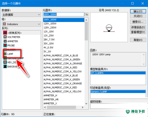Image resolution: width=148 pixels, height=117 pixels.
Task: Click the 查看模型(V) view model button
Action: coord(138,32)
